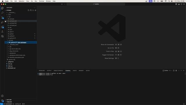Click the Python terminal label

coord(165,71)
